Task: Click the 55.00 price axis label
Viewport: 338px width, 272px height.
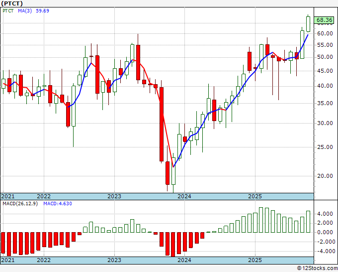Action: 325,45
